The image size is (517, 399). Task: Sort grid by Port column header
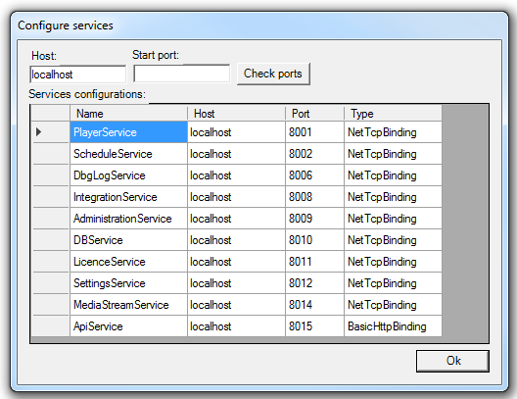pyautogui.click(x=314, y=114)
